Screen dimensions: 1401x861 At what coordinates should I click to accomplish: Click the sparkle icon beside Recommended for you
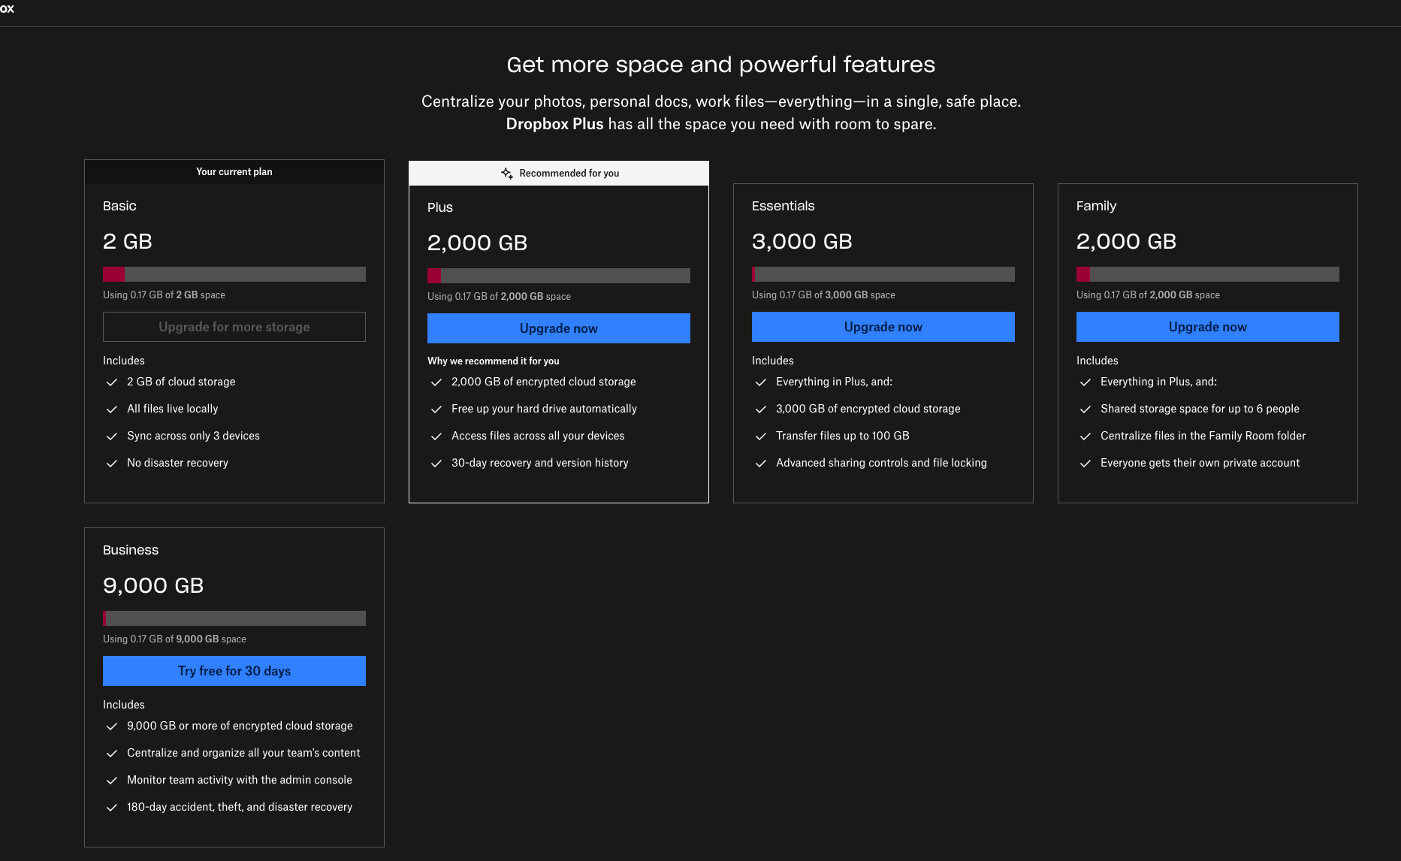point(507,173)
